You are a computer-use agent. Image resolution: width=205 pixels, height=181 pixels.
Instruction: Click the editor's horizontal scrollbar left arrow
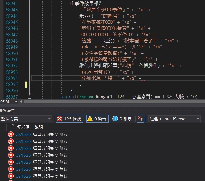point(21,102)
